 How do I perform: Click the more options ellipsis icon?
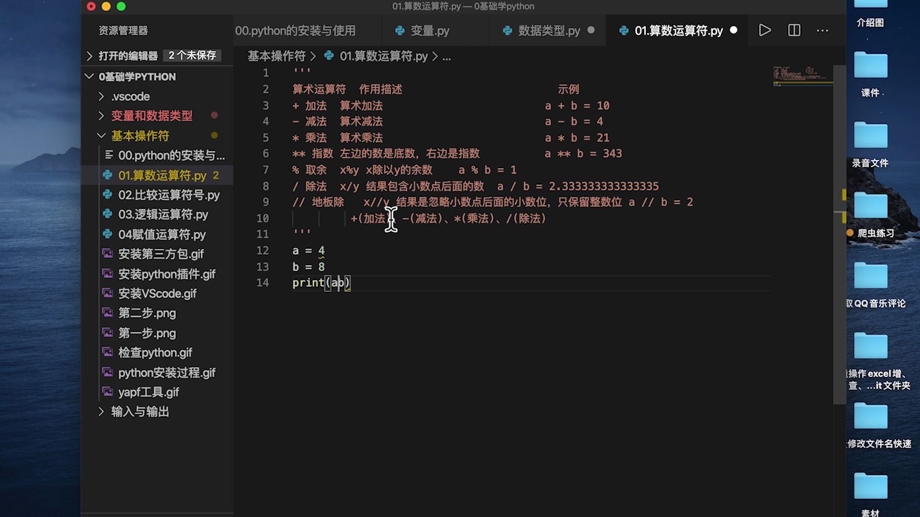click(x=823, y=30)
